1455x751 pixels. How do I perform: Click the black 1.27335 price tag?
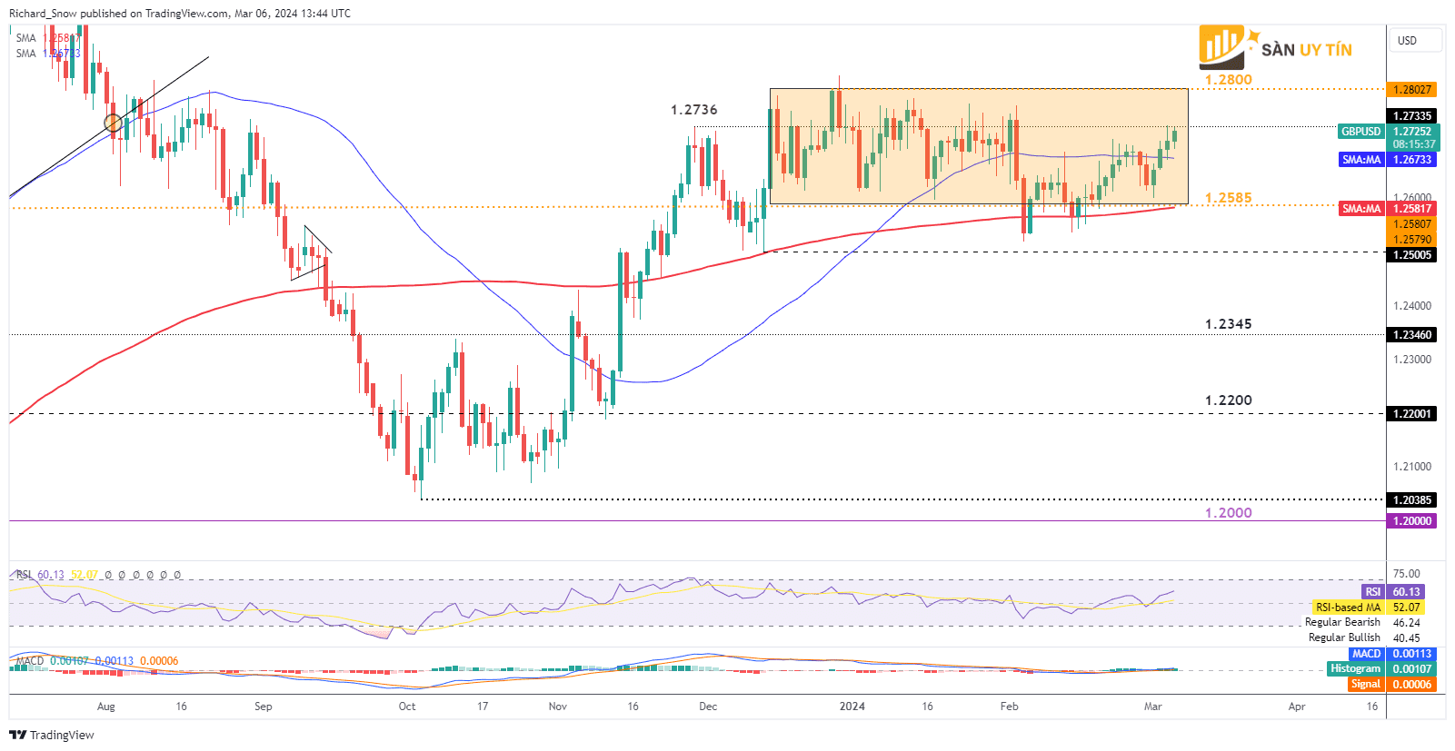1412,115
